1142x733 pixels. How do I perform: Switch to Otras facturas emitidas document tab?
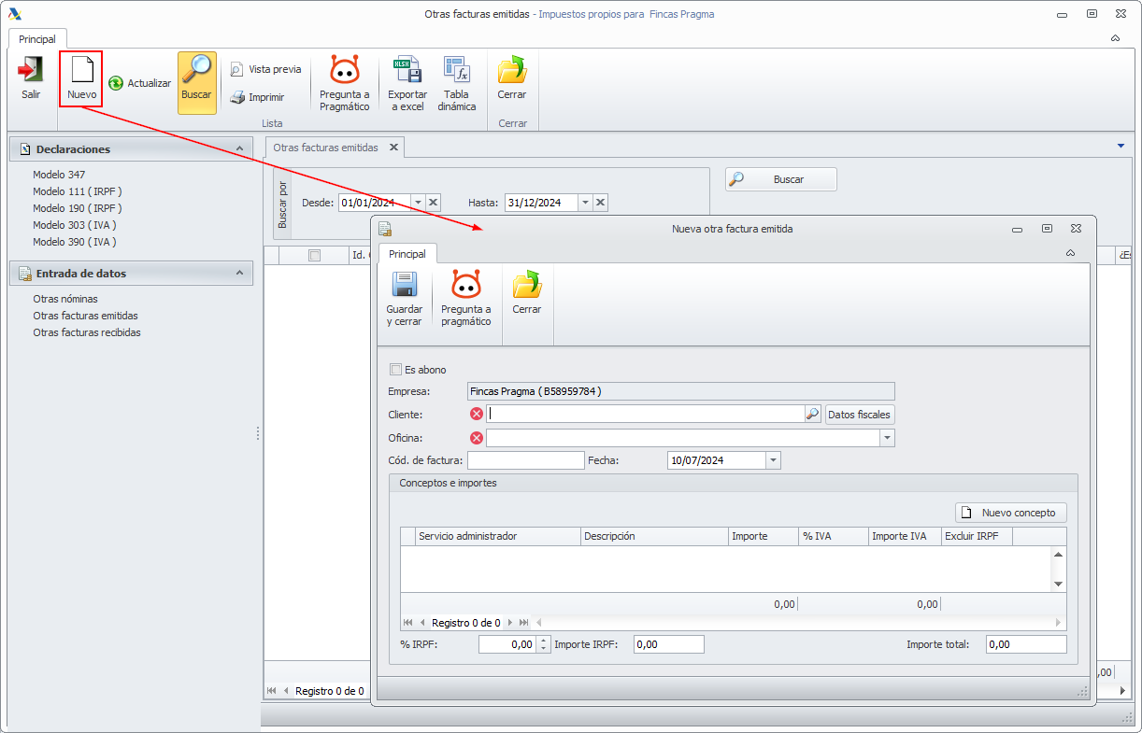coord(326,148)
